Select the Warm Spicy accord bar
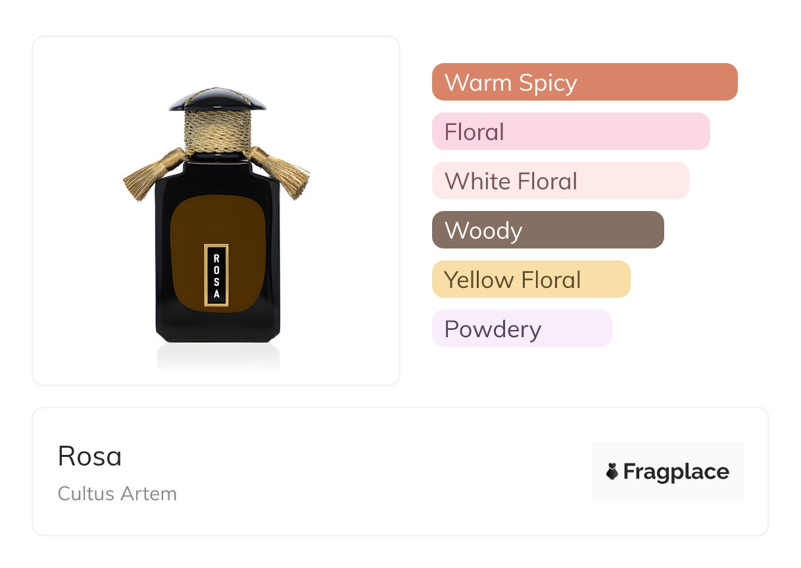 [x=584, y=82]
